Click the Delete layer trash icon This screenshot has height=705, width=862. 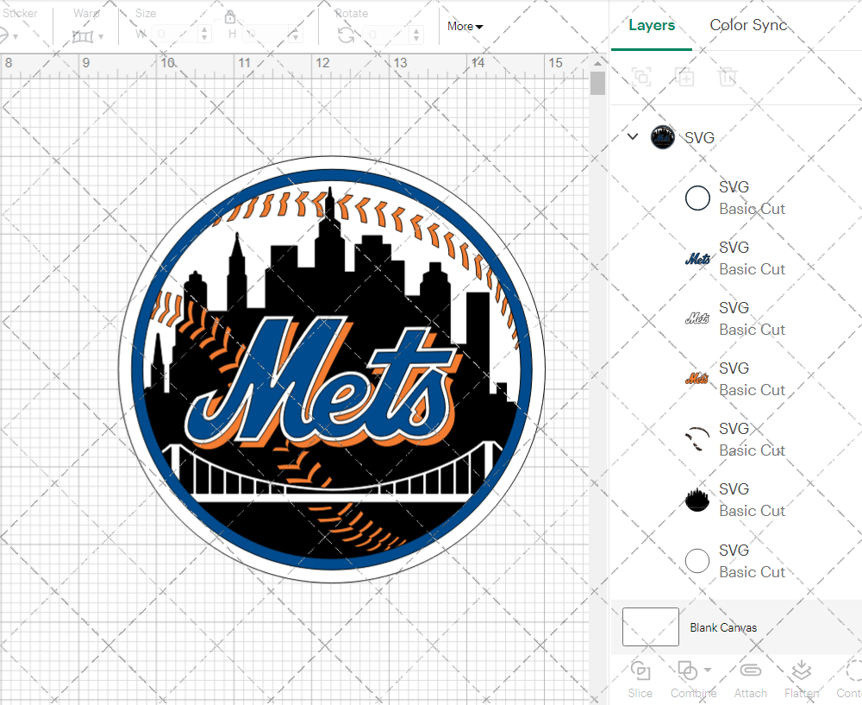(727, 77)
